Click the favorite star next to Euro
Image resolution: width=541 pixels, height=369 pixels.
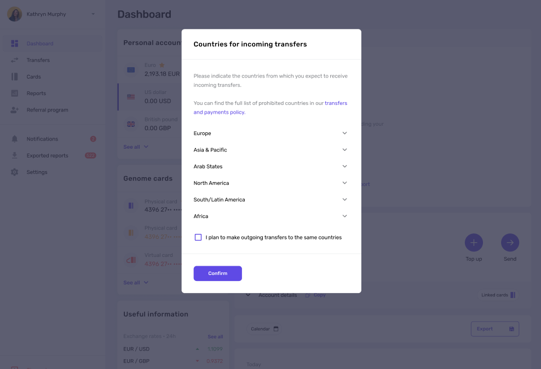coord(162,65)
